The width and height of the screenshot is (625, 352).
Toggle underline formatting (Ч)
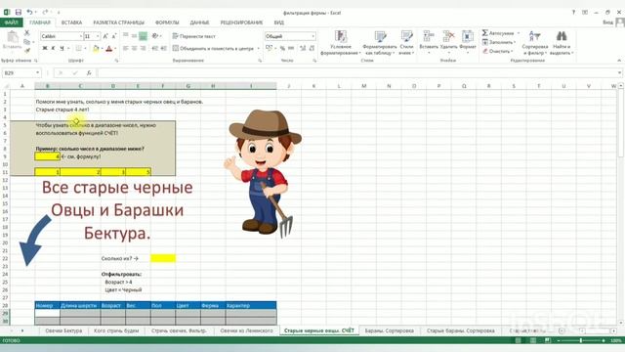point(62,48)
